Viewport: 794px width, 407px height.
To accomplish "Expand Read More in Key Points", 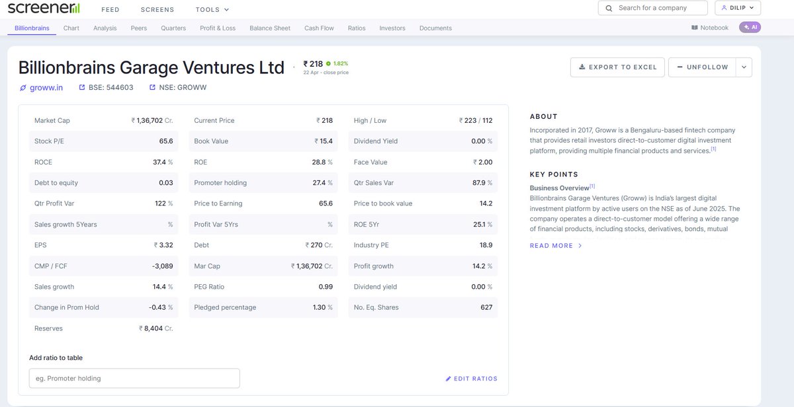I will pos(556,246).
